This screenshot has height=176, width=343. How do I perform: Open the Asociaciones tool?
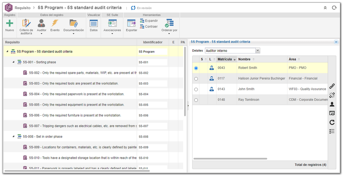(112, 27)
